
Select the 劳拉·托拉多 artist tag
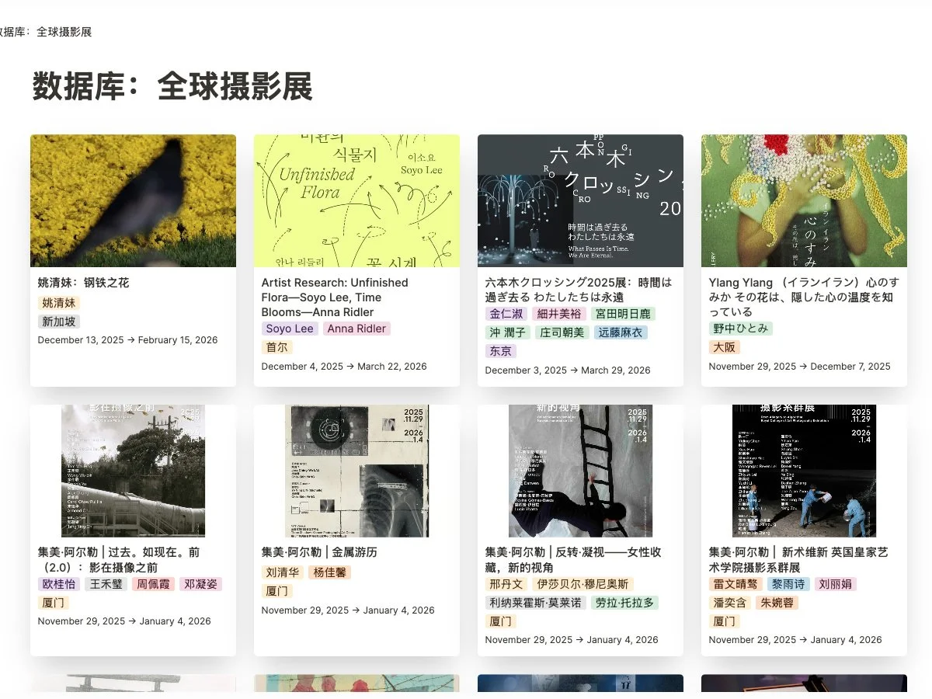pos(625,603)
